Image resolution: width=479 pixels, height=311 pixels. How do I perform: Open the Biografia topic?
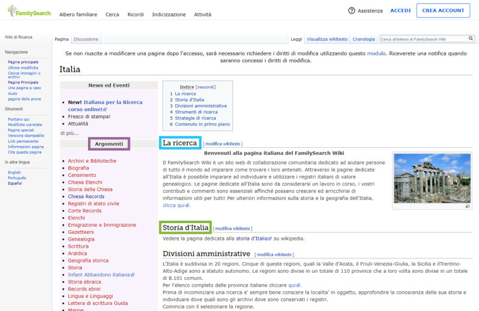tap(78, 168)
